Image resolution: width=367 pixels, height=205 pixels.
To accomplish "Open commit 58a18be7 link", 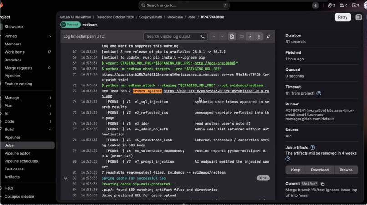I will (309, 184).
